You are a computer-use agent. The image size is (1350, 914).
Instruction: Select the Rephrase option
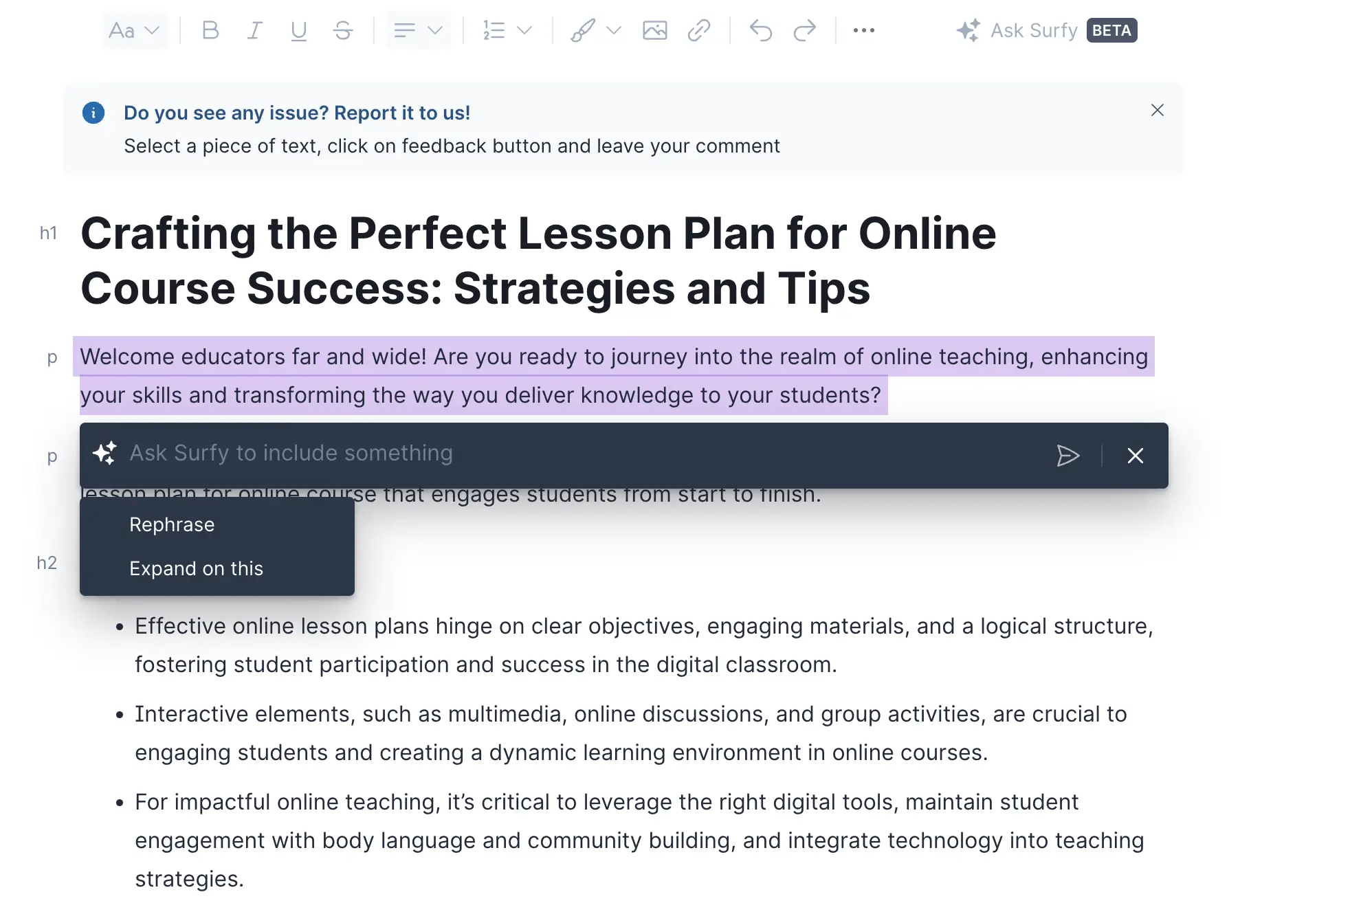[172, 524]
